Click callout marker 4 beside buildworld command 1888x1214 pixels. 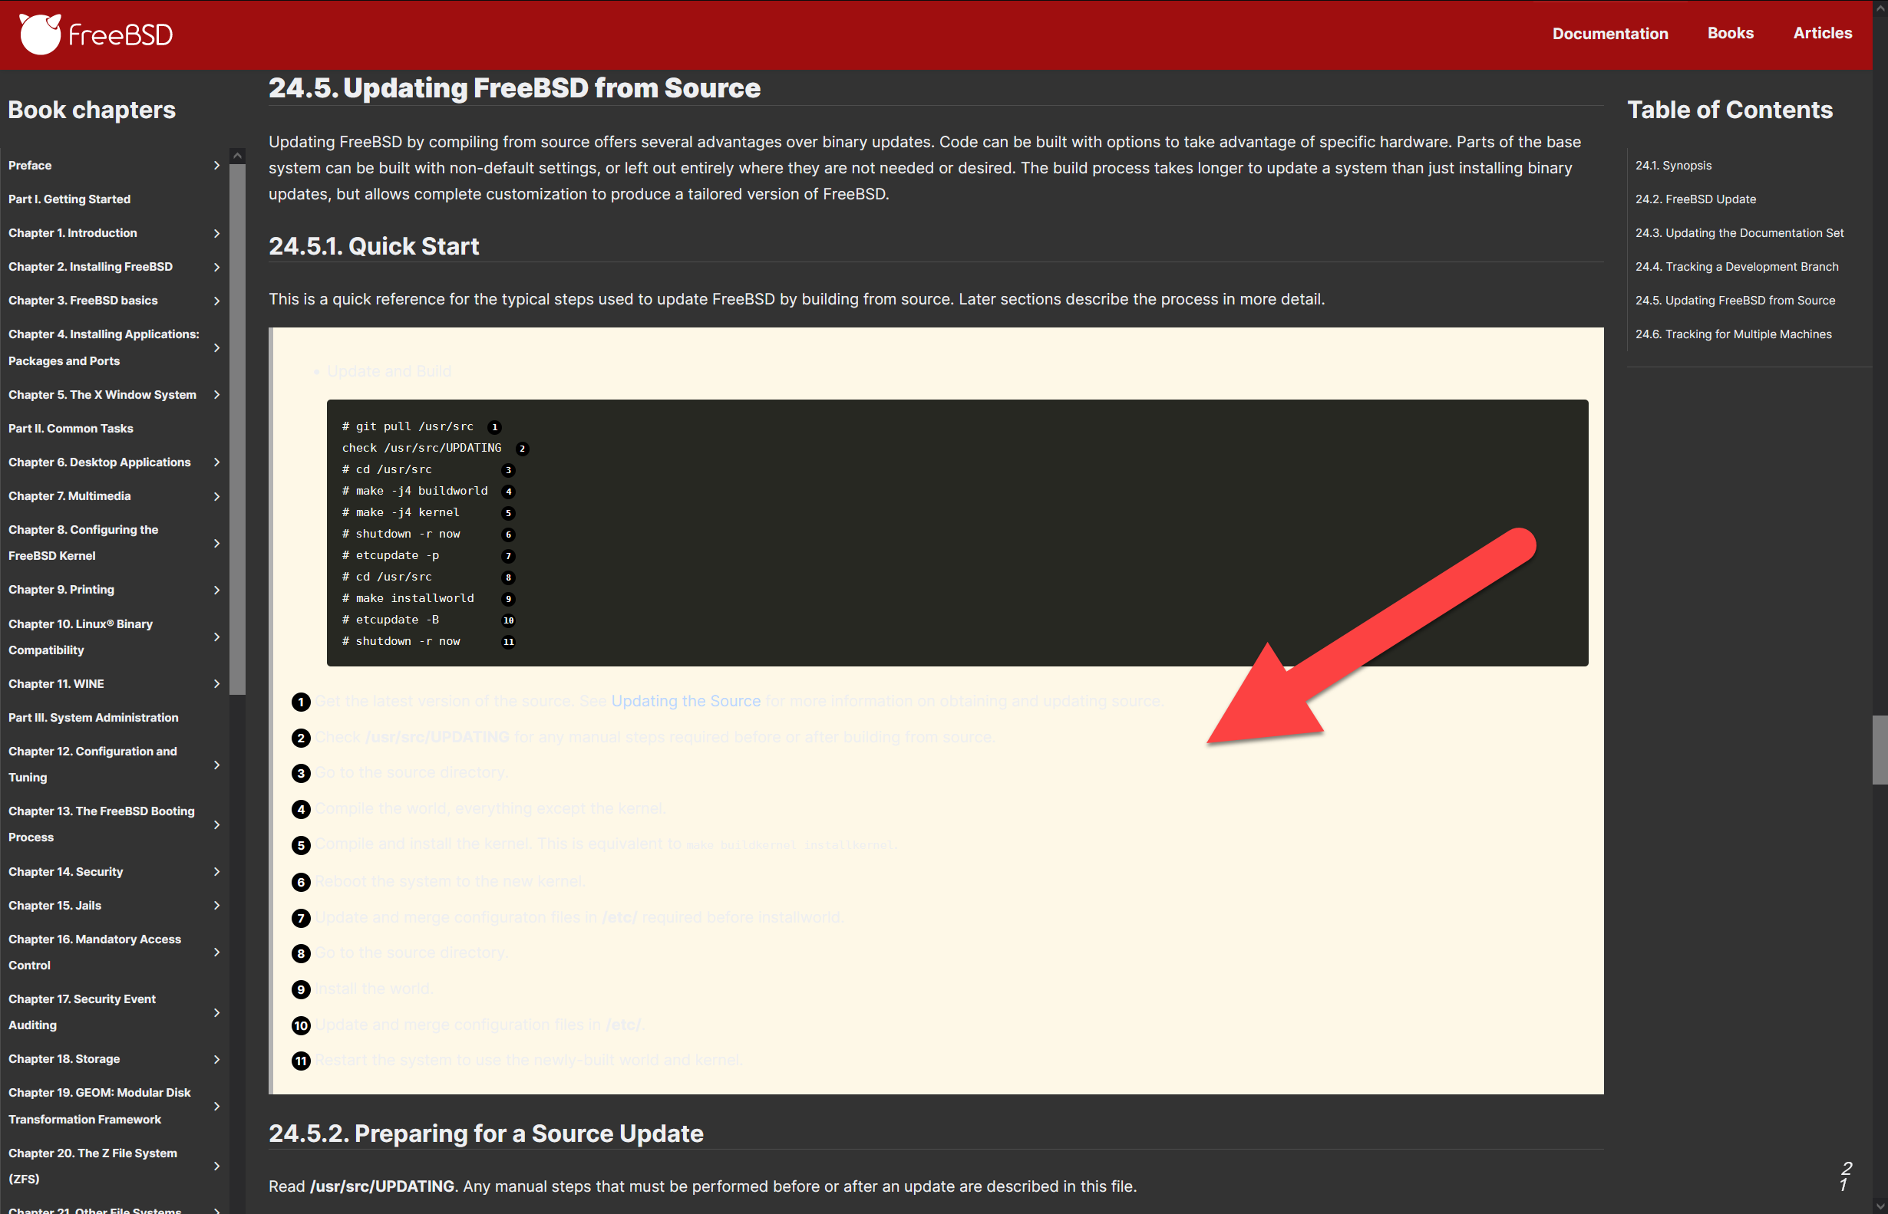[508, 492]
